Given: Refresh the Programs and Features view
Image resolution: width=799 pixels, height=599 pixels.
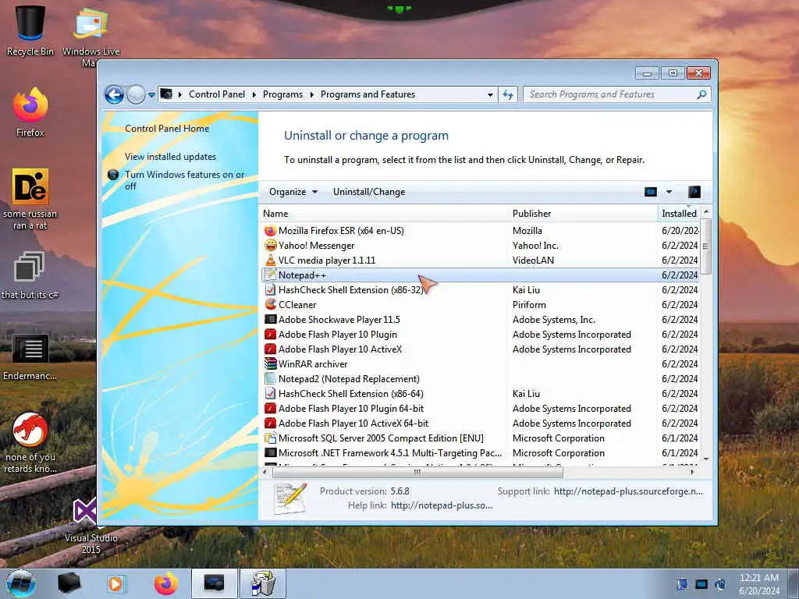Looking at the screenshot, I should pos(508,94).
